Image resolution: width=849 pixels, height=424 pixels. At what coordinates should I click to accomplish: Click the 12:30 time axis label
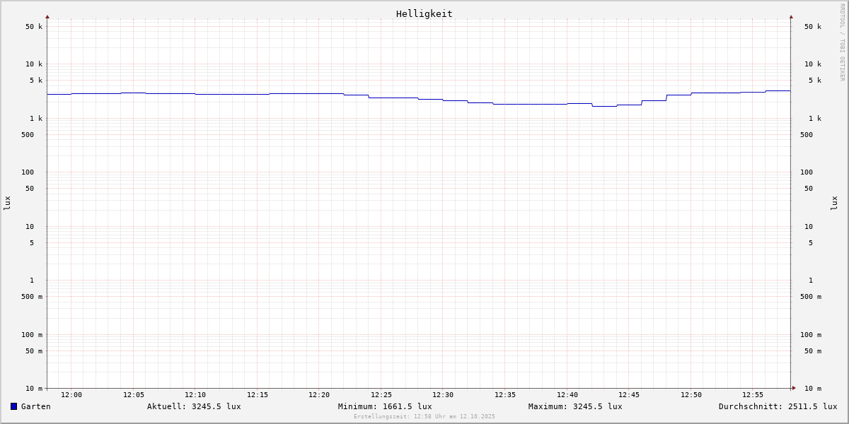pyautogui.click(x=443, y=395)
